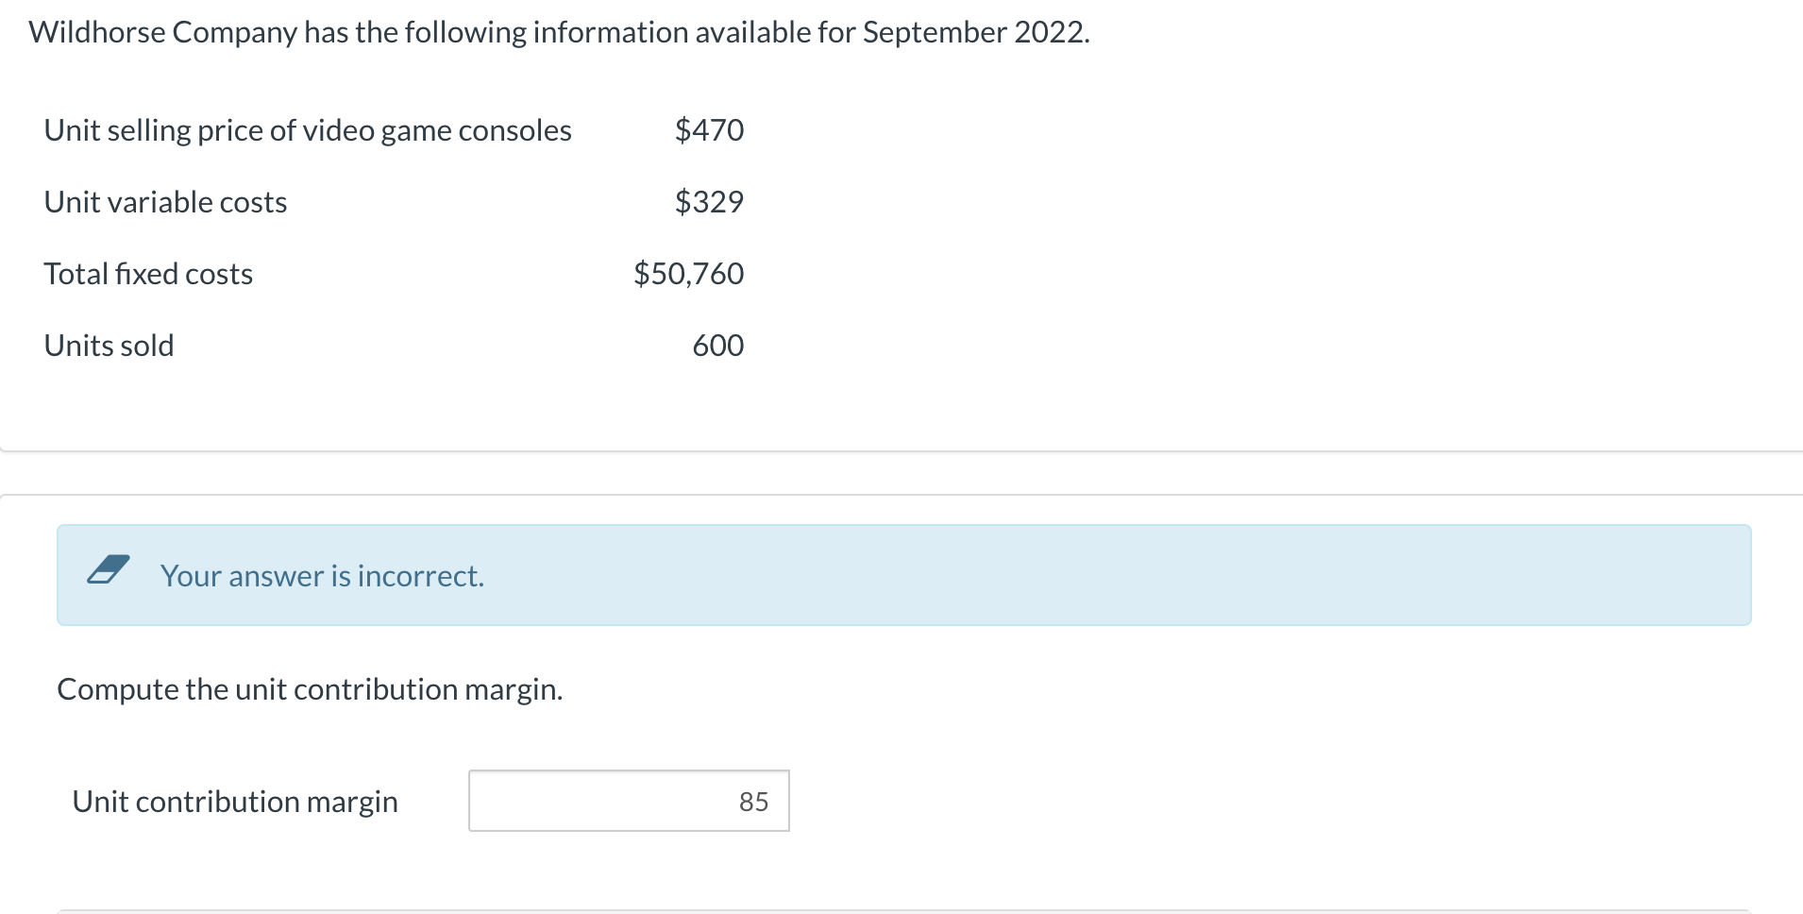Click the Unit contribution margin input field
Screen dimensions: 1803x914
click(x=629, y=801)
